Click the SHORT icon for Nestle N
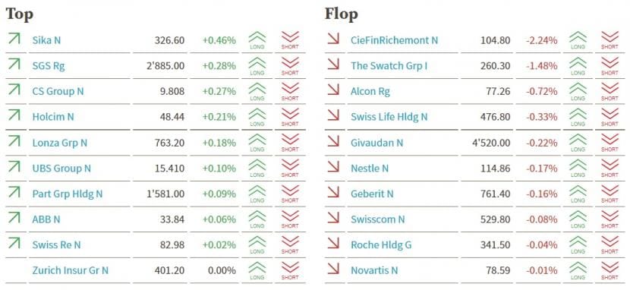This screenshot has height=290, width=630. point(610,168)
